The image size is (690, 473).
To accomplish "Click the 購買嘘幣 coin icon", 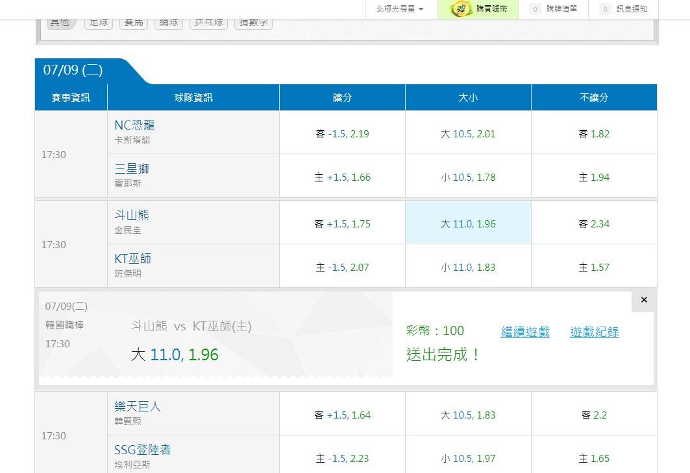I will [461, 9].
